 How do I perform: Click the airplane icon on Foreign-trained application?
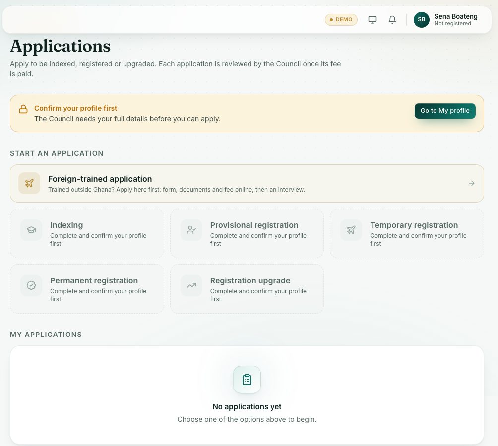pos(29,183)
